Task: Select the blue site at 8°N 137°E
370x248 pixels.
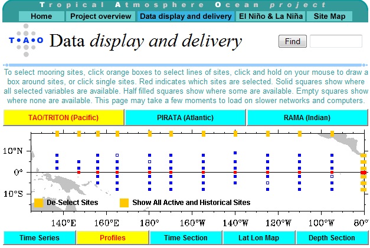Action: (57, 155)
